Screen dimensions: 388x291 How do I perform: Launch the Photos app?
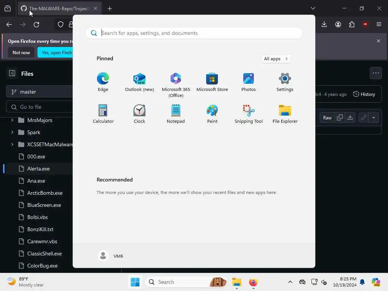pos(249,82)
